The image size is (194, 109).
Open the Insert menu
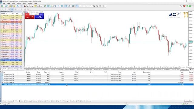(x=13, y=3)
